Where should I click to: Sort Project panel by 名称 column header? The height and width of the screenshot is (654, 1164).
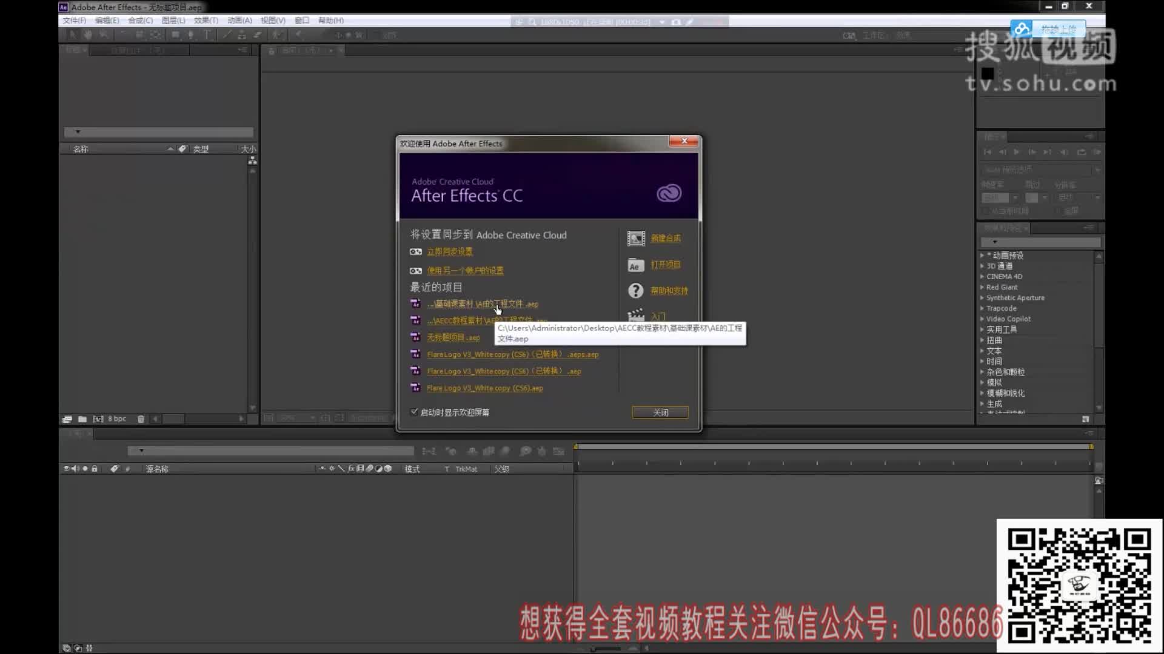[81, 149]
